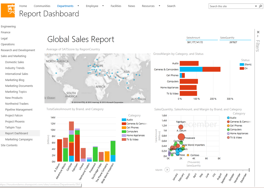Viewport: 264px width, 188px height.
Task: Click the Fabrikam bubble in scatter chart
Action: (x=181, y=127)
